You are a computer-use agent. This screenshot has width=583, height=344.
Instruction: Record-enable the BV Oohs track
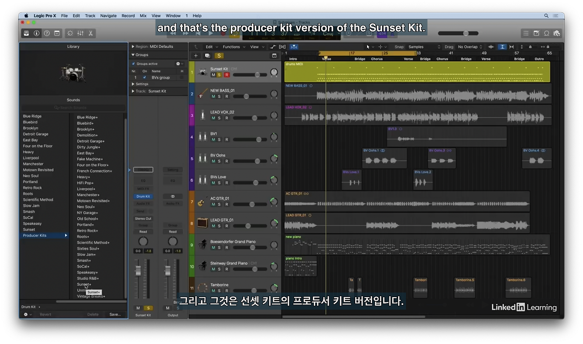[226, 161]
